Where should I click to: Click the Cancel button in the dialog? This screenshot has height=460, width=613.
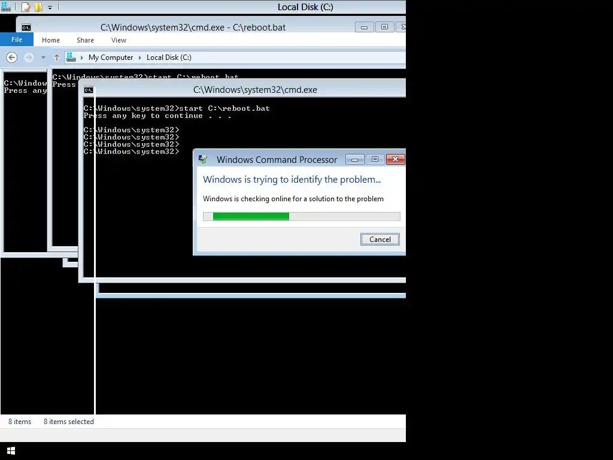coord(380,240)
